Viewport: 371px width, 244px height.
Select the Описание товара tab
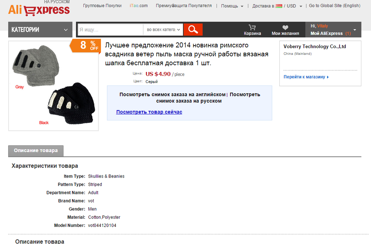coord(36,151)
